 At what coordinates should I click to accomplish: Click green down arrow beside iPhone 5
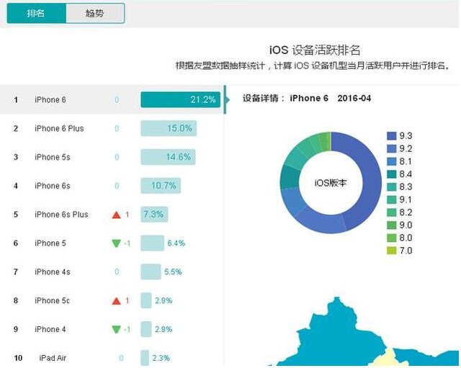116,243
